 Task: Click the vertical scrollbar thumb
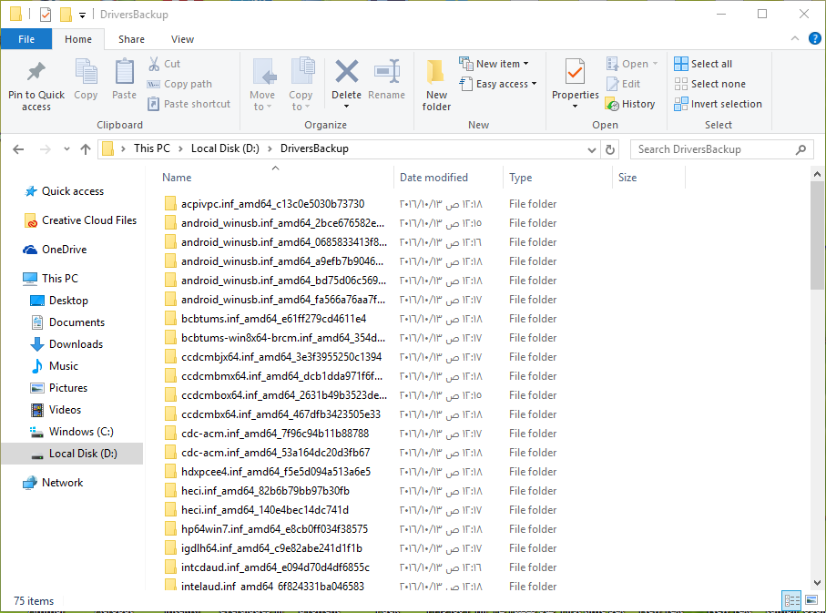(x=817, y=235)
